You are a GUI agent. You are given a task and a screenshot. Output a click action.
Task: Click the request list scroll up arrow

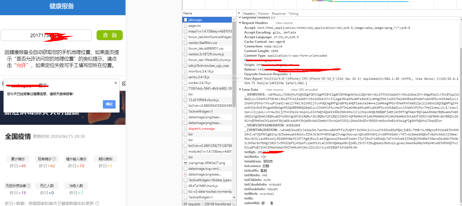tap(234, 20)
